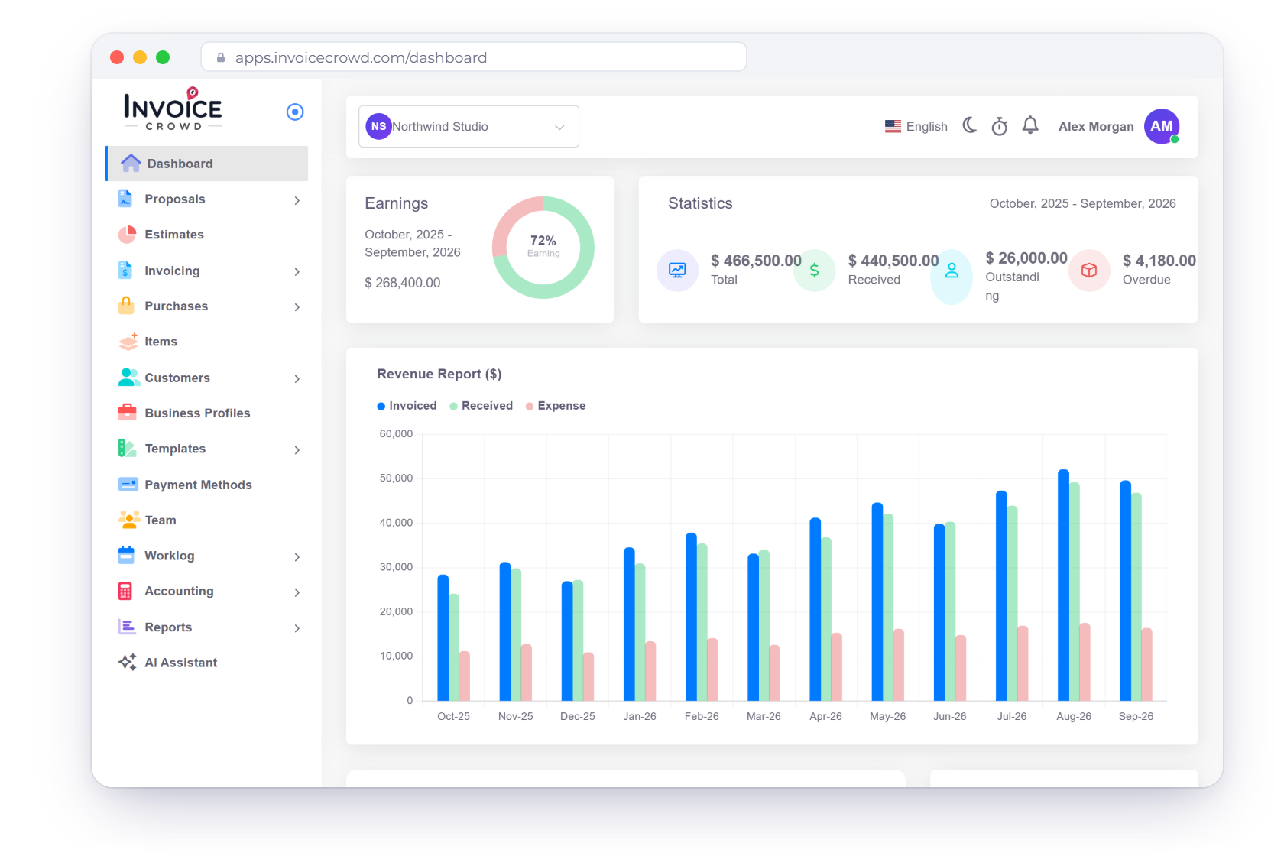Click the 72% Earning donut chart
Viewport: 1284px width, 856px height.
pyautogui.click(x=543, y=247)
